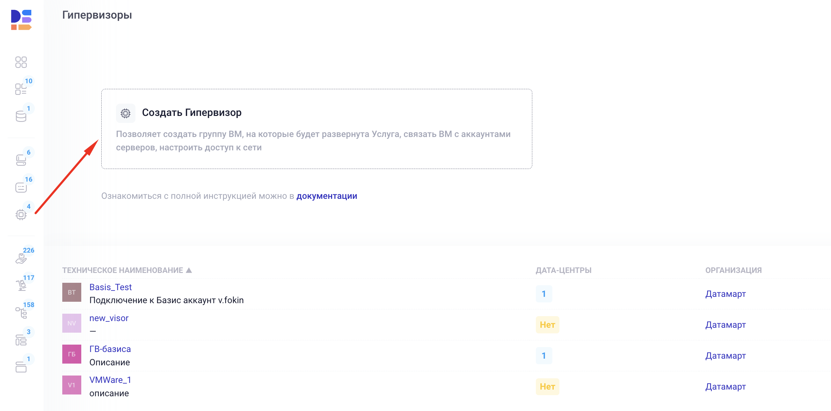
Task: Open sidebar section with badge 10
Action: pos(21,89)
